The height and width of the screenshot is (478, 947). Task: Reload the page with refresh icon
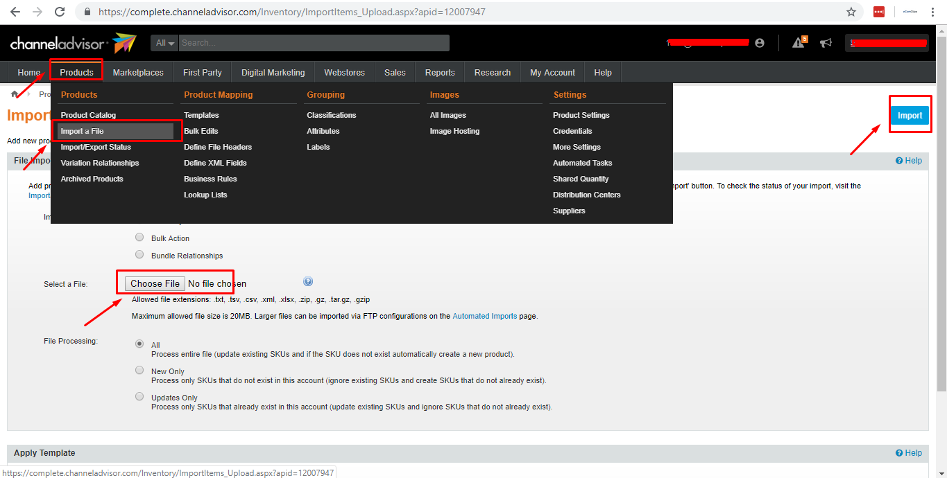point(60,12)
